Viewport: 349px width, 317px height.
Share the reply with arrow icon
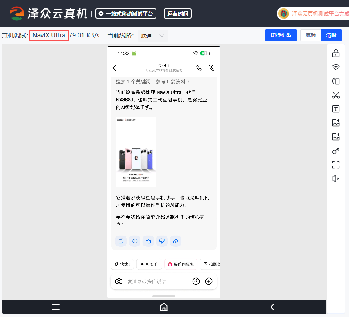pos(176,241)
